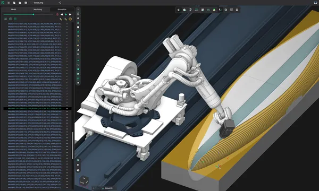Open the Machining tab
Screen dimensions: 319x191
coord(38,10)
